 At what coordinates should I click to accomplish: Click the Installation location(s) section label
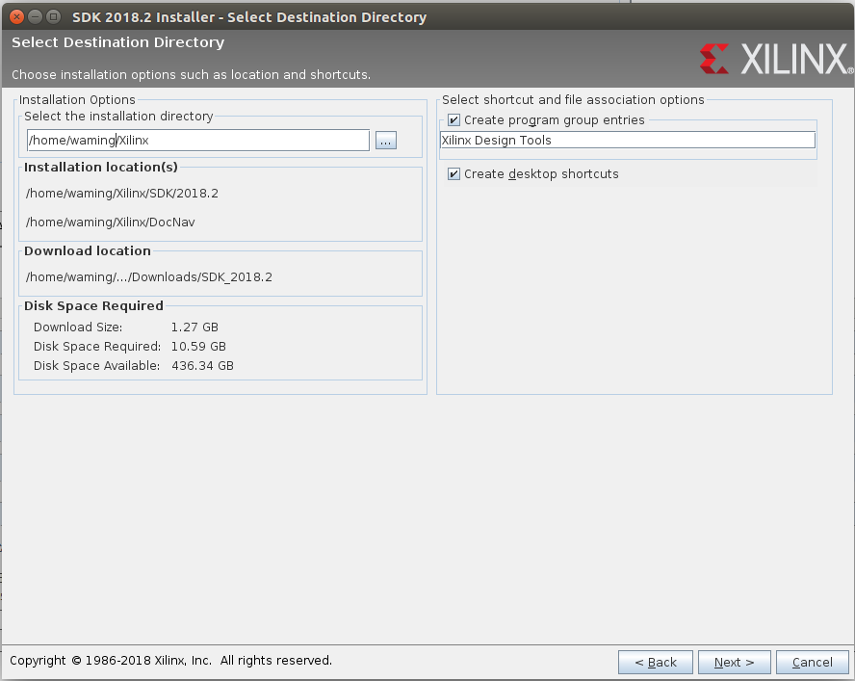point(101,167)
